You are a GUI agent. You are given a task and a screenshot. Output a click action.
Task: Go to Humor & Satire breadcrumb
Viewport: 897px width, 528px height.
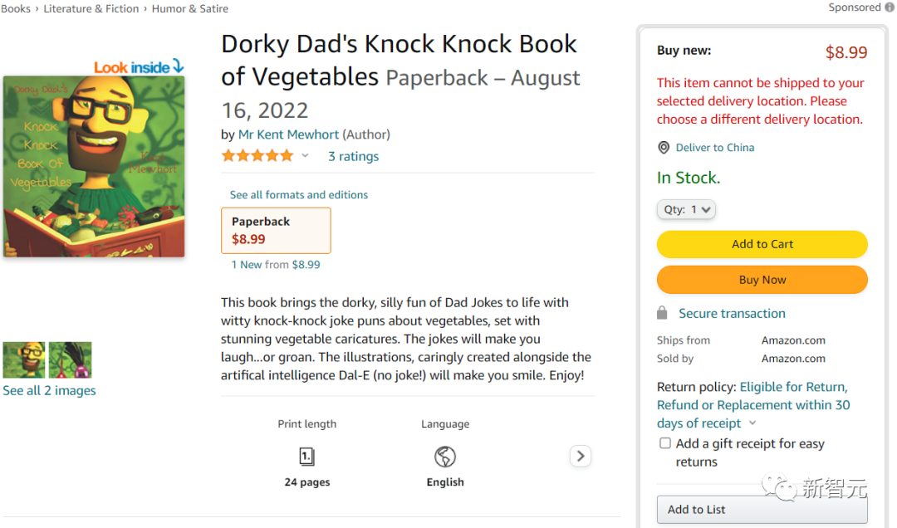pyautogui.click(x=190, y=8)
